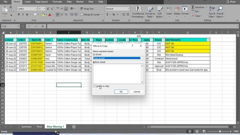Click the horizontal scrollbar

(x=189, y=127)
